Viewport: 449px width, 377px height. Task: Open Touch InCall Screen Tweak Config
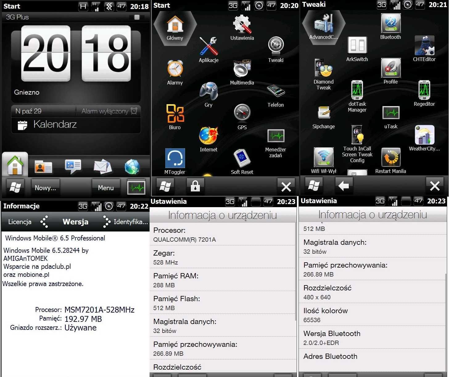pyautogui.click(x=357, y=135)
